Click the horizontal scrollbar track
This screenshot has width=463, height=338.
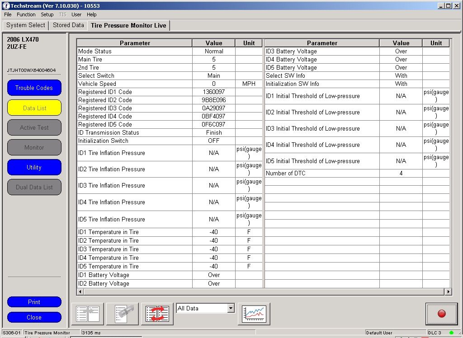tap(264, 291)
